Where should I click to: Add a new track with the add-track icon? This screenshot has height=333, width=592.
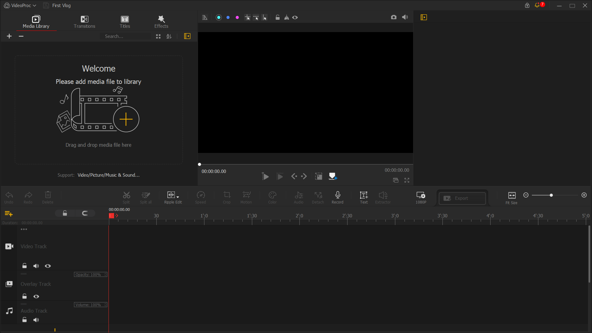click(x=9, y=213)
